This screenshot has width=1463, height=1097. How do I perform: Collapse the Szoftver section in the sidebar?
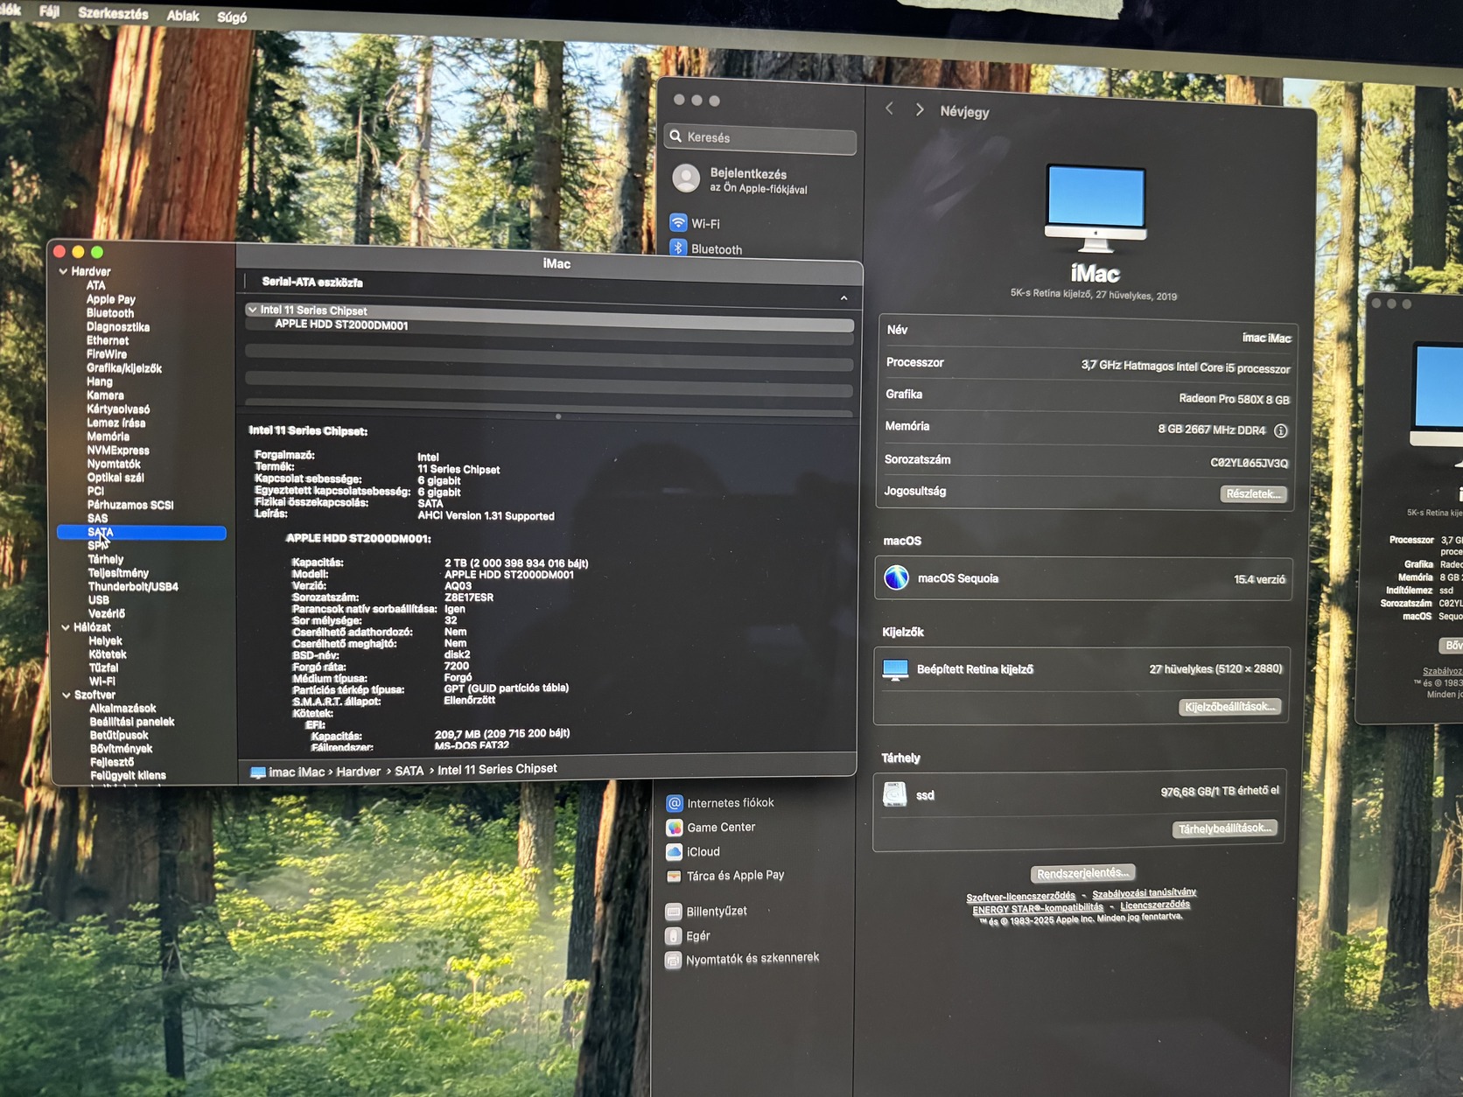click(x=66, y=695)
